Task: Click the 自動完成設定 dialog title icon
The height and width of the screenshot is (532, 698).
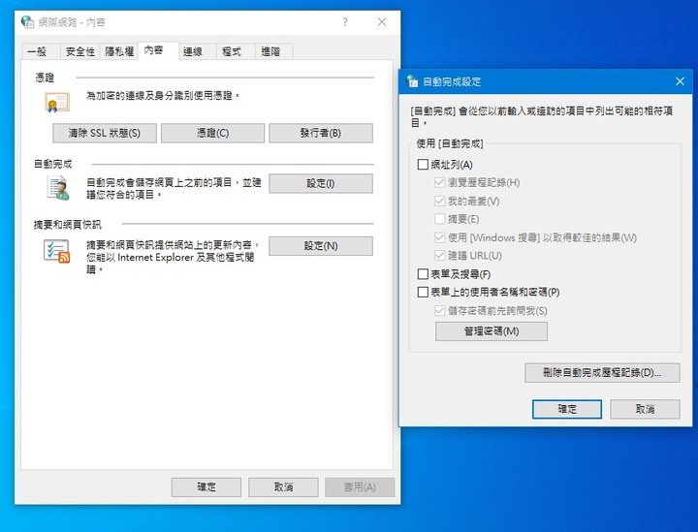Action: pos(412,81)
